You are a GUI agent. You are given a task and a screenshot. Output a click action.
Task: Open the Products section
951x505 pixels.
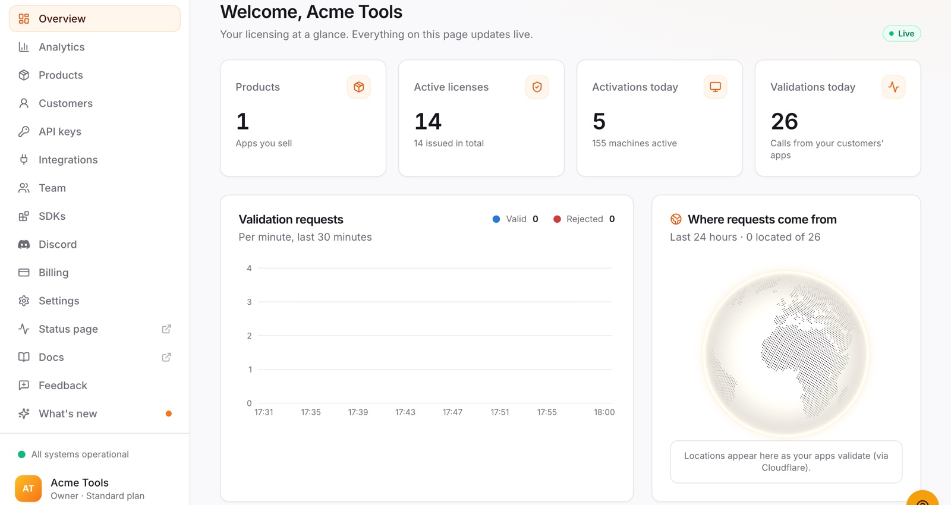point(95,75)
